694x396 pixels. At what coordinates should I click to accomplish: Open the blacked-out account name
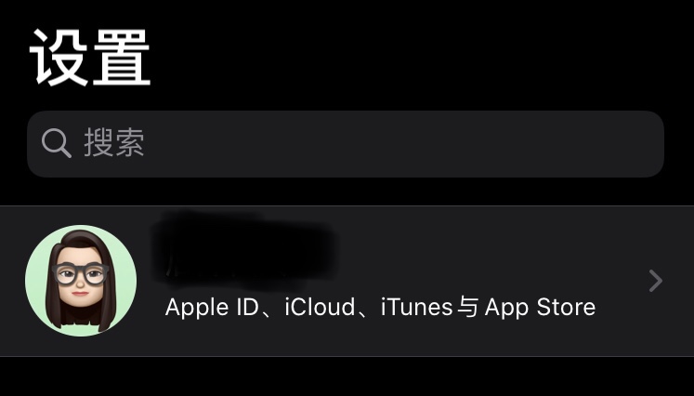[244, 251]
